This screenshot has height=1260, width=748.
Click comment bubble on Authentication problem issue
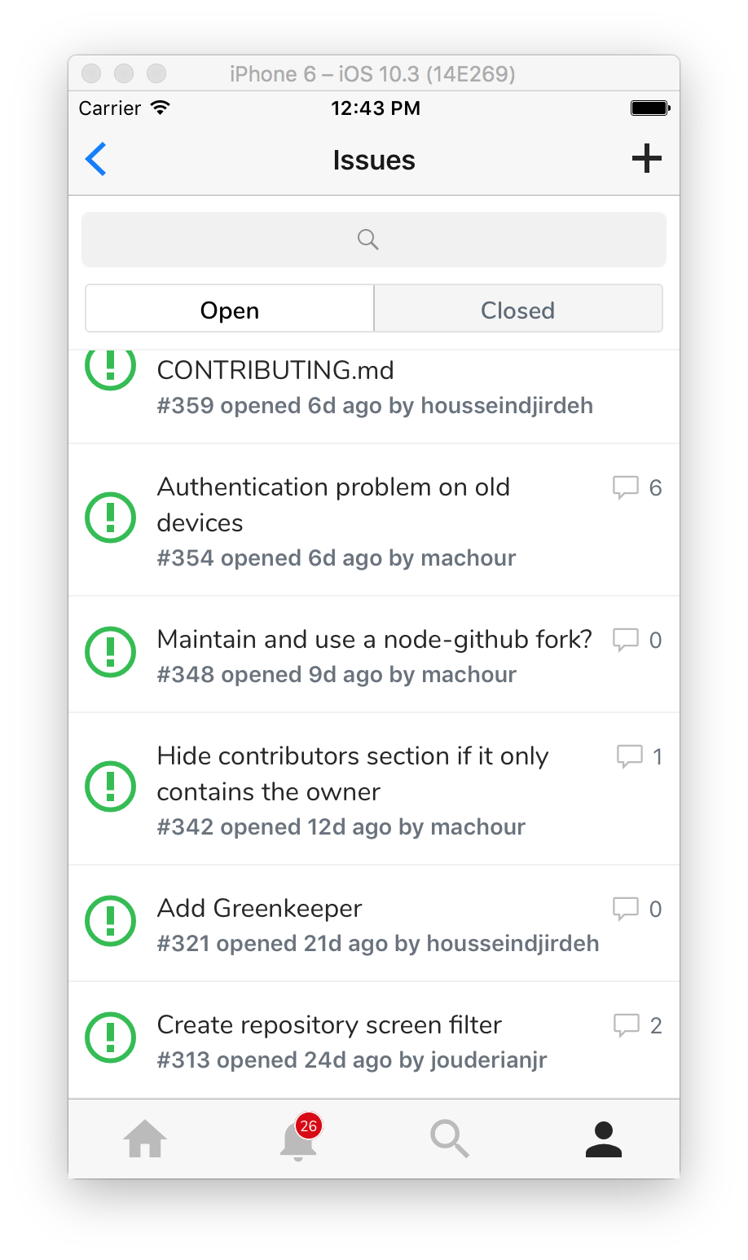(625, 487)
